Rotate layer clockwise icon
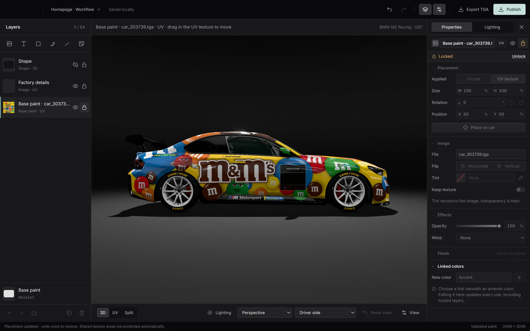Image resolution: width=530 pixels, height=331 pixels. click(522, 102)
